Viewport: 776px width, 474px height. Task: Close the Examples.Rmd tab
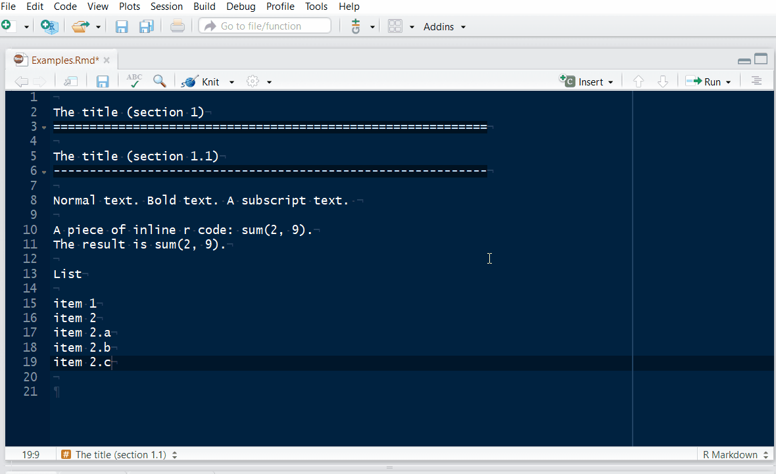pos(107,60)
